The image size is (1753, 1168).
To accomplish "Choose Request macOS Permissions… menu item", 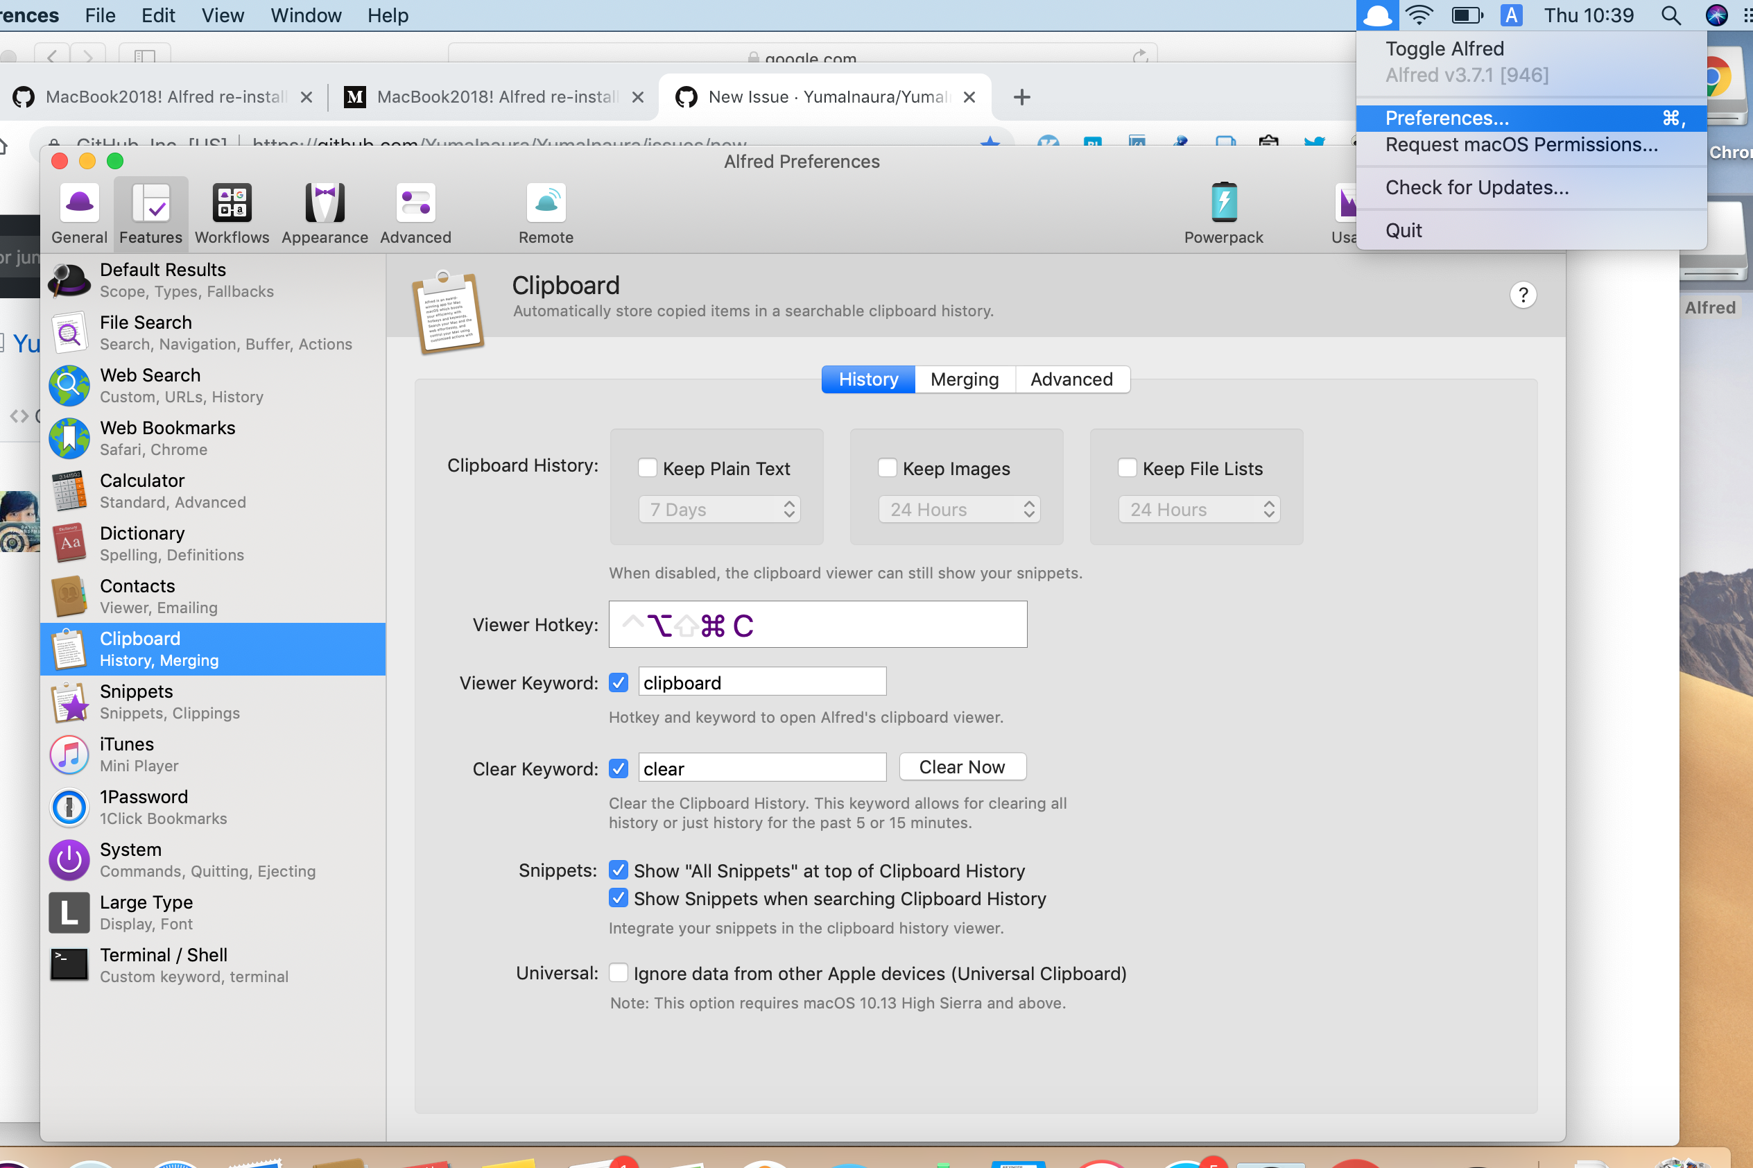I will (x=1531, y=144).
